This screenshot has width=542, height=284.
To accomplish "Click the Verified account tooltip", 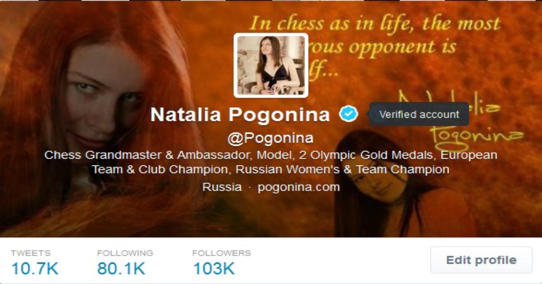I will (x=419, y=114).
